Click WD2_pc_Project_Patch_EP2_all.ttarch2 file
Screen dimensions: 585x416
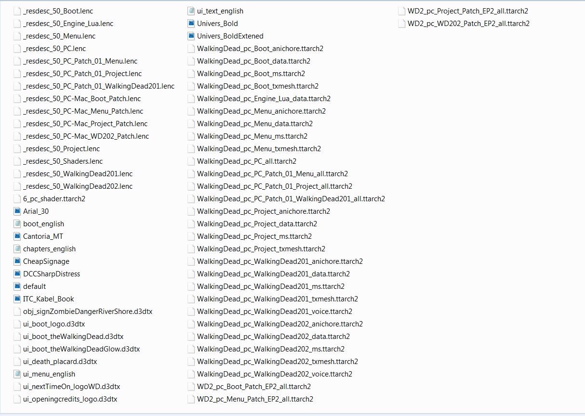point(467,11)
